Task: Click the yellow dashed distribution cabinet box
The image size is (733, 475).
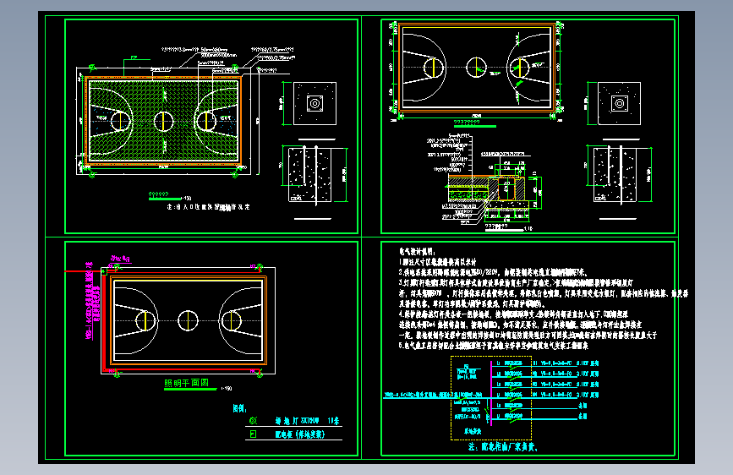Action: tap(491, 398)
